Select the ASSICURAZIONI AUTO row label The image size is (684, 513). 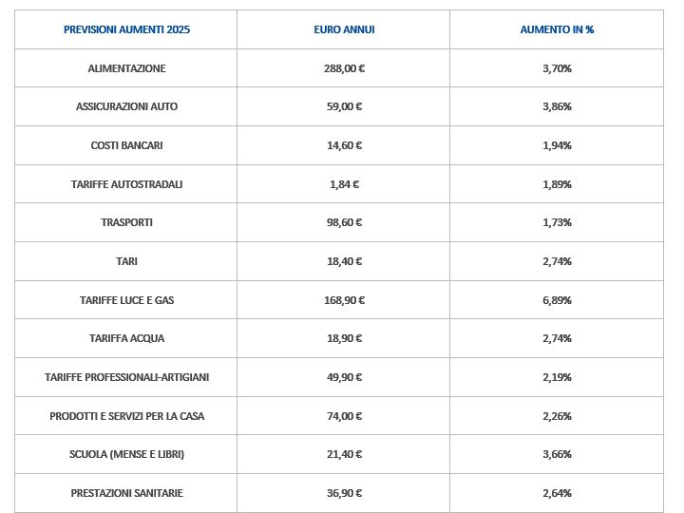point(126,106)
